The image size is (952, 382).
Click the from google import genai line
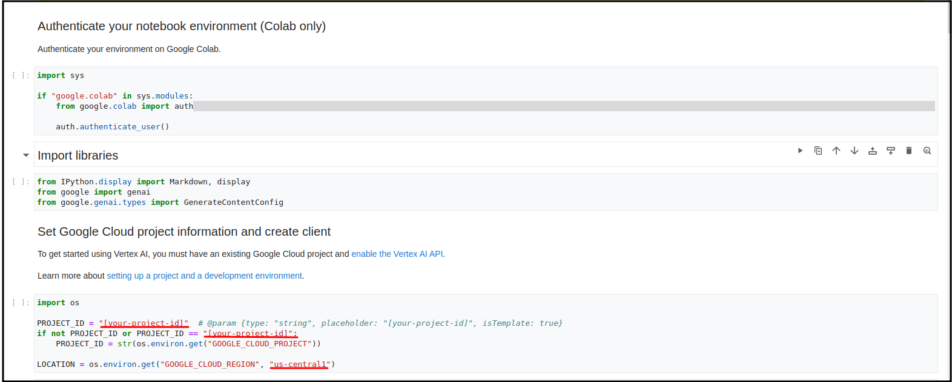coord(94,192)
